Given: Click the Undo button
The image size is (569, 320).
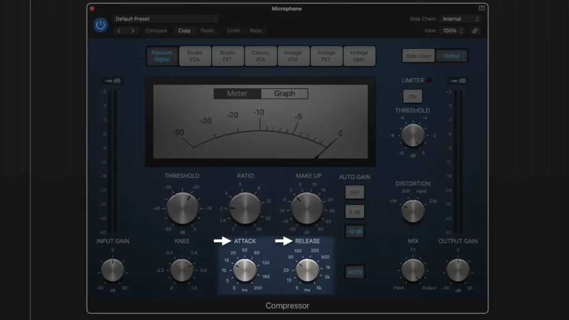Looking at the screenshot, I should point(233,31).
